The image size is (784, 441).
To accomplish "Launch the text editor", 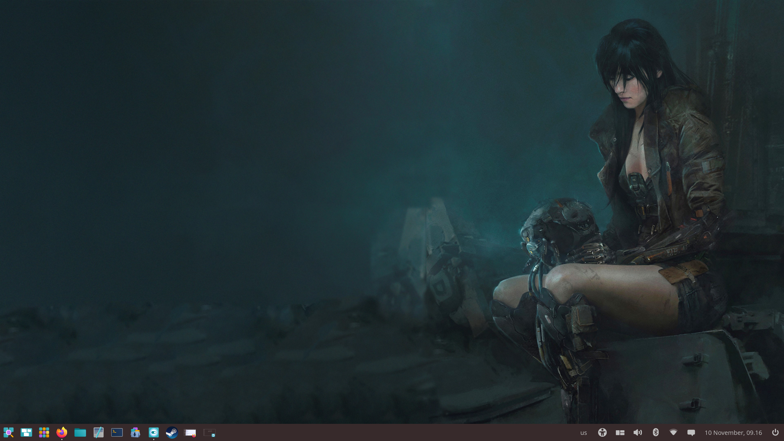I will point(99,432).
